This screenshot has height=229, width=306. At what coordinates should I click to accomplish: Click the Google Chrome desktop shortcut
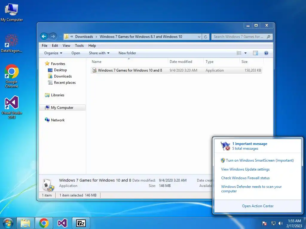point(12,76)
